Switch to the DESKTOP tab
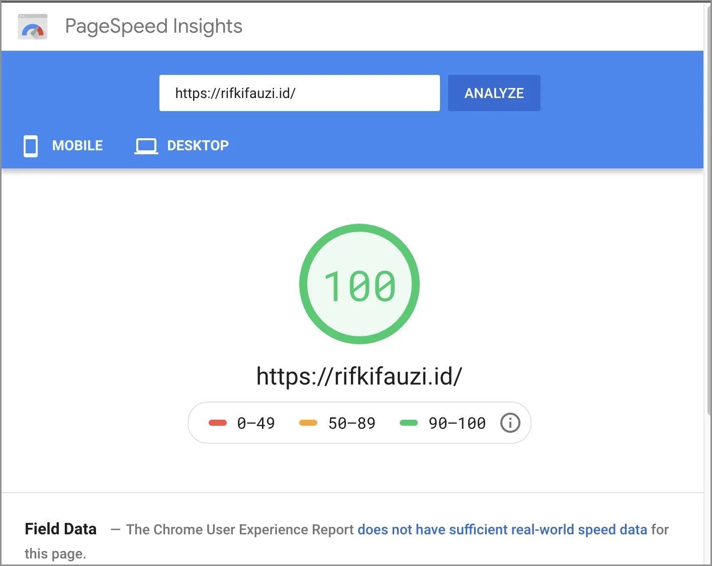Image resolution: width=712 pixels, height=566 pixels. [x=198, y=146]
